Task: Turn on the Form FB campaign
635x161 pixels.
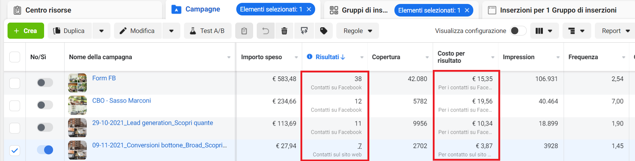Action: pos(45,83)
